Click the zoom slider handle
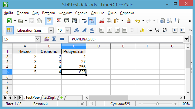 point(157,104)
